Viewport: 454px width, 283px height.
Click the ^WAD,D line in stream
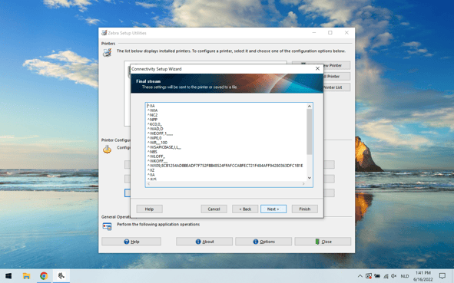point(155,129)
